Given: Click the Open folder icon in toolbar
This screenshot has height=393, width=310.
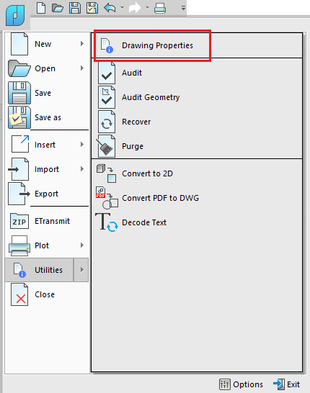Looking at the screenshot, I should point(58,8).
